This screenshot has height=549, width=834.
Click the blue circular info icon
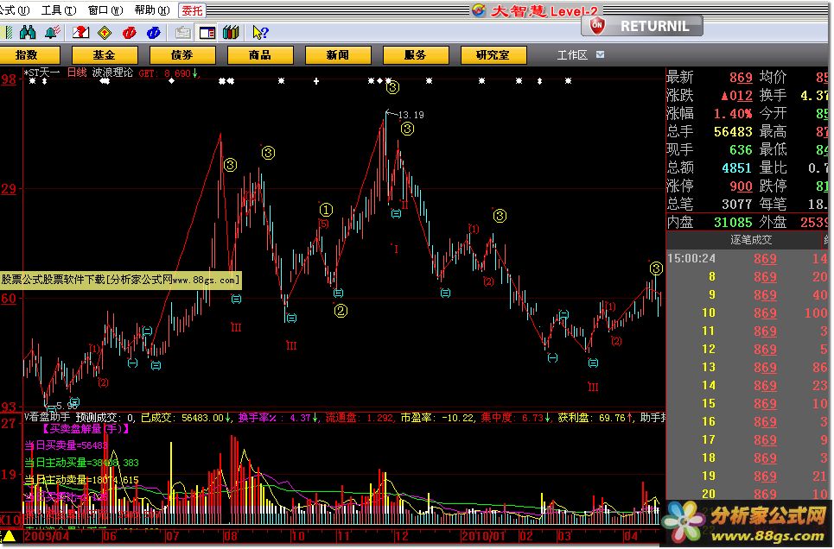click(154, 33)
